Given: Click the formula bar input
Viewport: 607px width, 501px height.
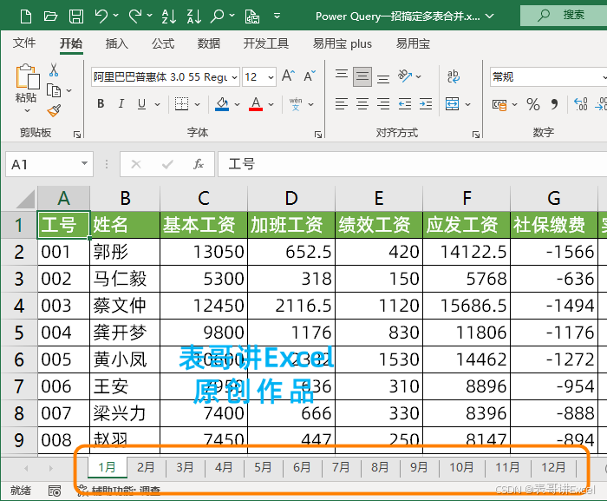Looking at the screenshot, I should pos(412,164).
